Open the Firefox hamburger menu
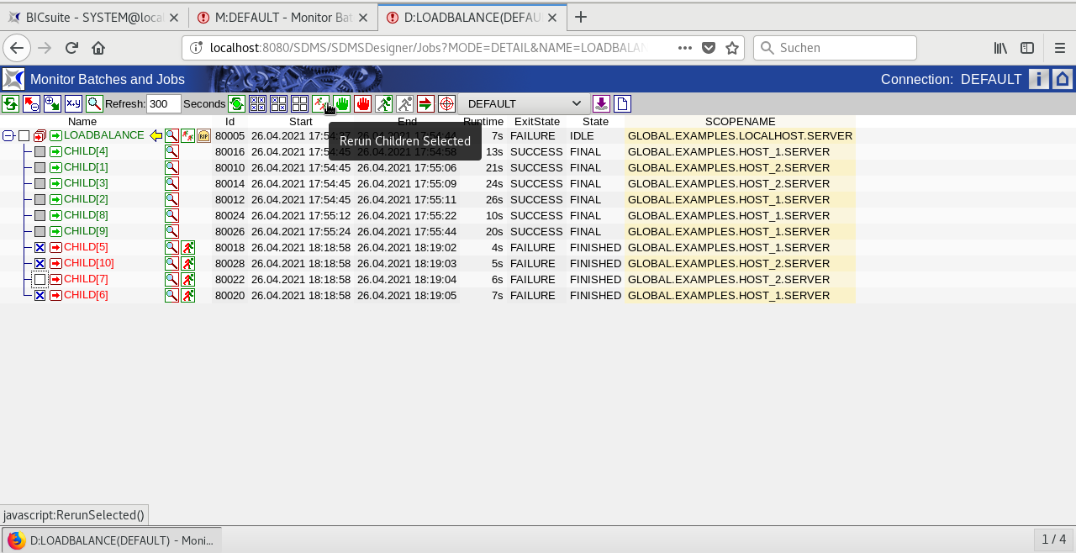This screenshot has height=553, width=1076. 1059,48
